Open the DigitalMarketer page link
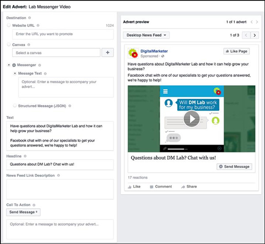This screenshot has width=265, height=244. click(154, 51)
